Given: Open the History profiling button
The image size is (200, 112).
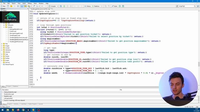Looking at the screenshot, I should click(x=87, y=6).
